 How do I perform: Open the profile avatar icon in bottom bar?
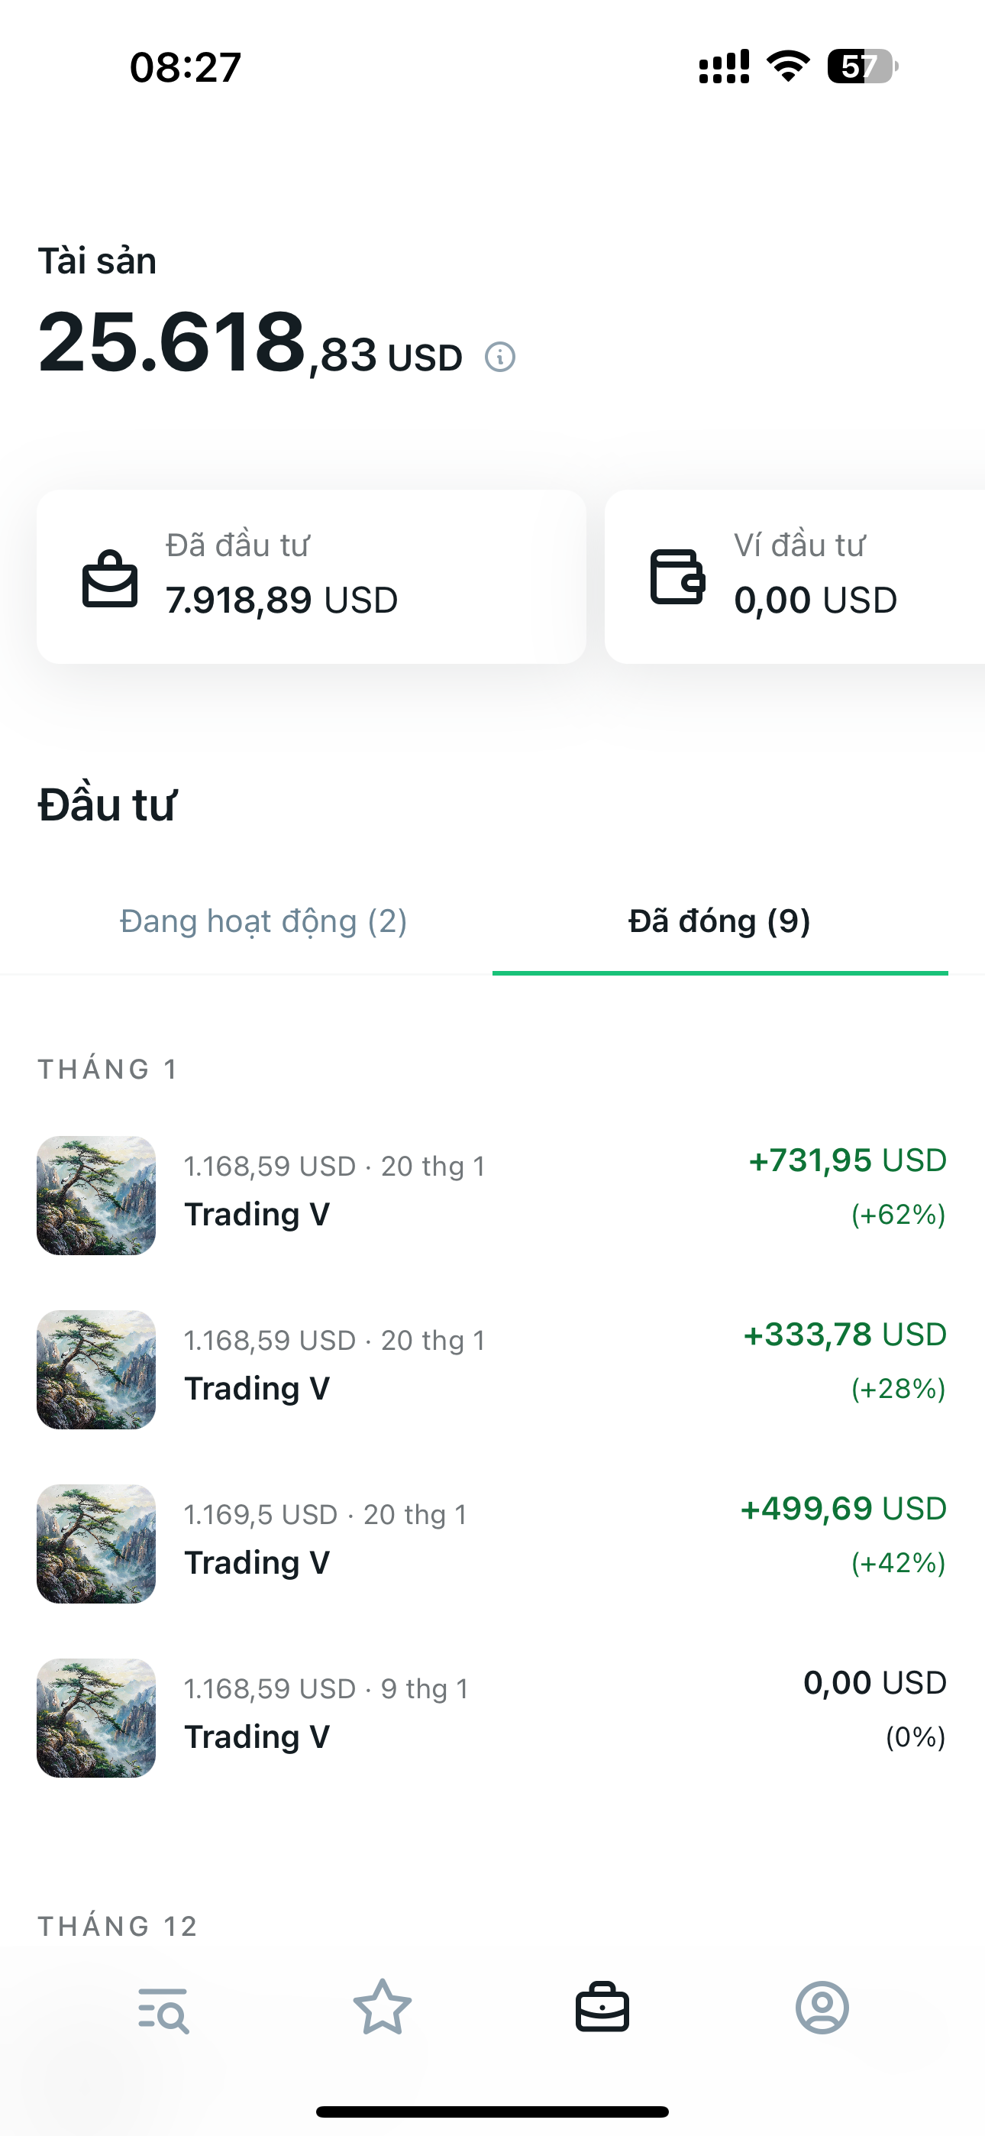pos(822,2008)
